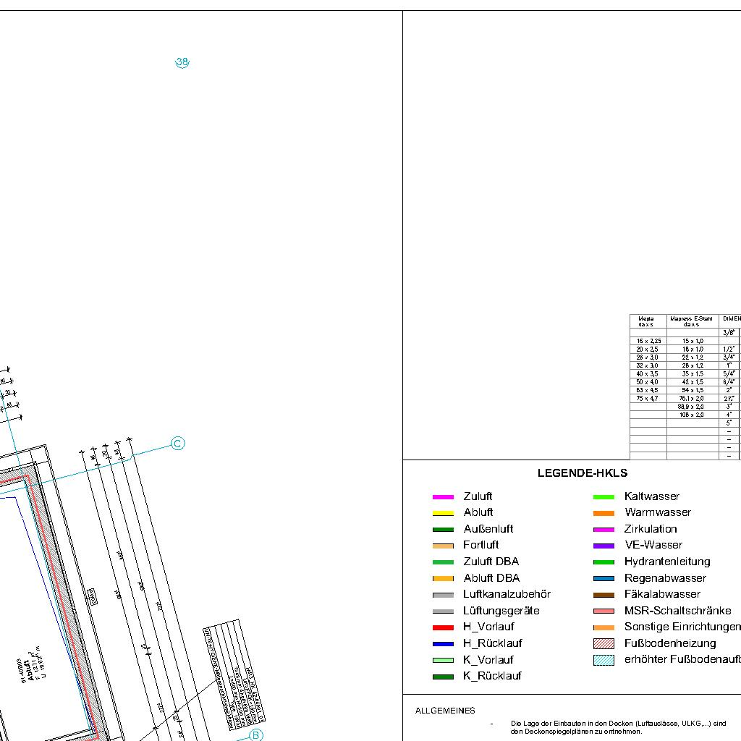
Task: Click table cell '76,1 x 2,0'
Action: pyautogui.click(x=691, y=399)
